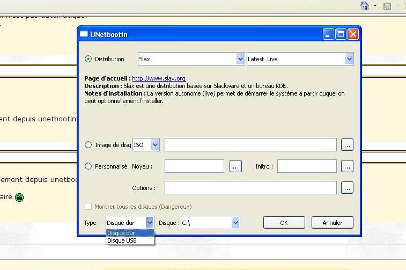The height and width of the screenshot is (270, 406).
Task: Click the green smiley icon in the webpage
Action: click(x=19, y=198)
